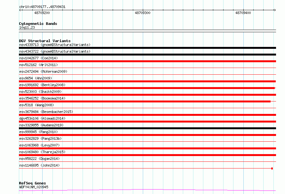This screenshot has width=285, height=194.
Task: Click the red bar under Boomsma2014
Action: click(x=145, y=101)
